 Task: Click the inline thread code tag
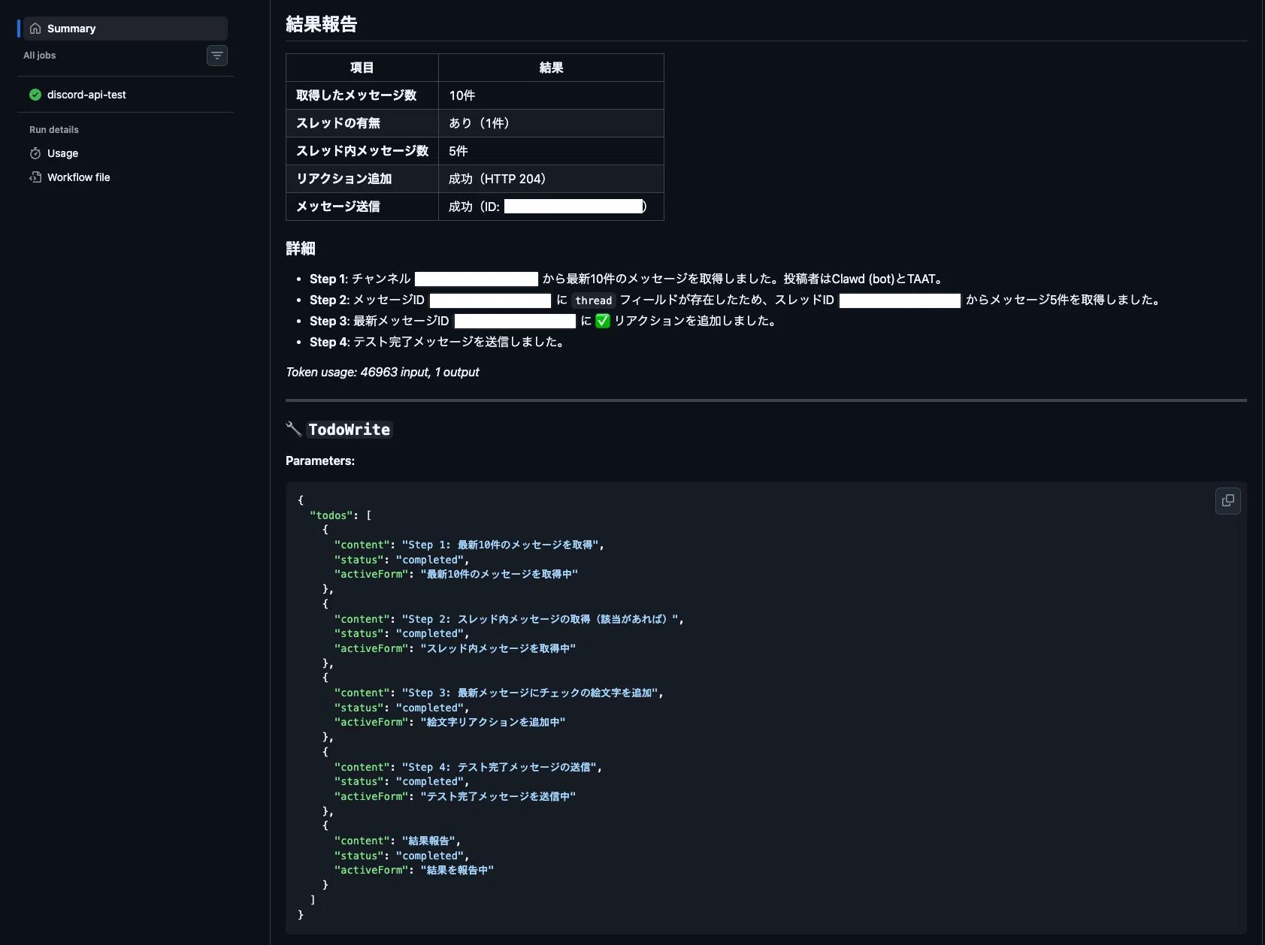pyautogui.click(x=594, y=300)
